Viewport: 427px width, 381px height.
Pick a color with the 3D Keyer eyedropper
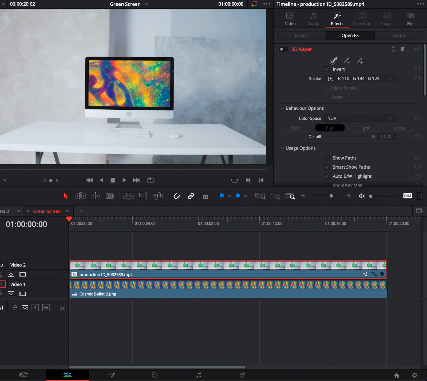click(x=334, y=61)
